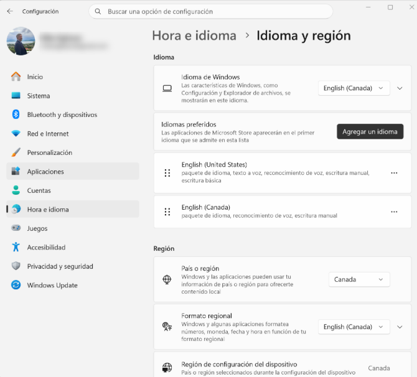Click the Región de configuración del dispositivo label
The width and height of the screenshot is (417, 377).
(239, 364)
